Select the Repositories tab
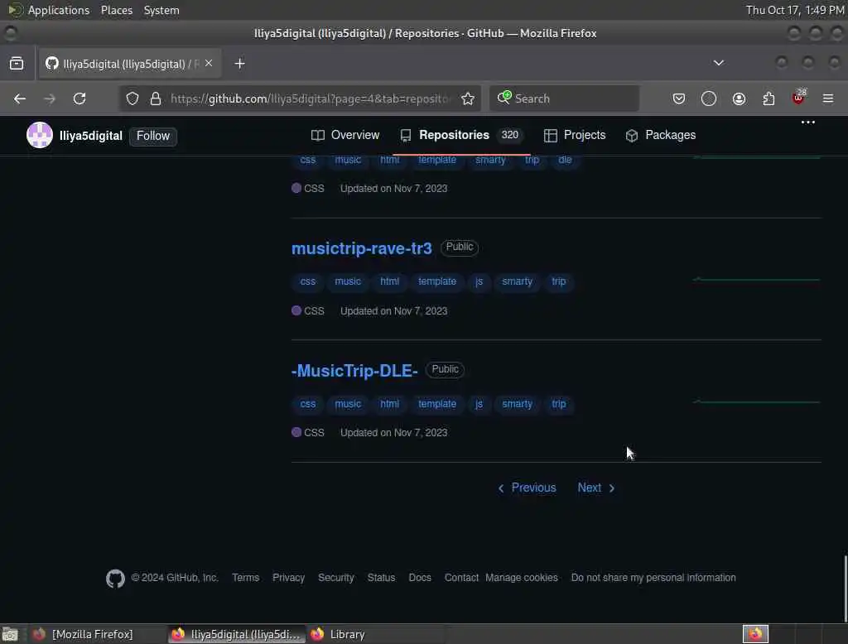Viewport: 848px width, 644px height. click(x=460, y=135)
